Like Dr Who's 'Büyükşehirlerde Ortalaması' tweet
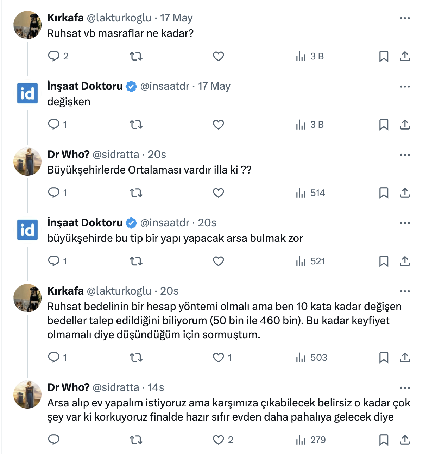Viewport: 423px width, 454px height. click(x=218, y=193)
